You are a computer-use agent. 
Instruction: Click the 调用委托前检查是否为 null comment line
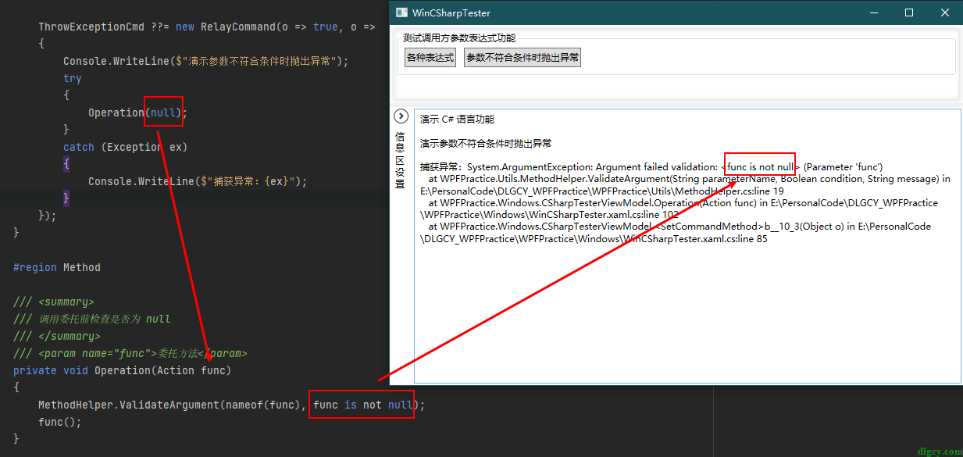click(92, 319)
